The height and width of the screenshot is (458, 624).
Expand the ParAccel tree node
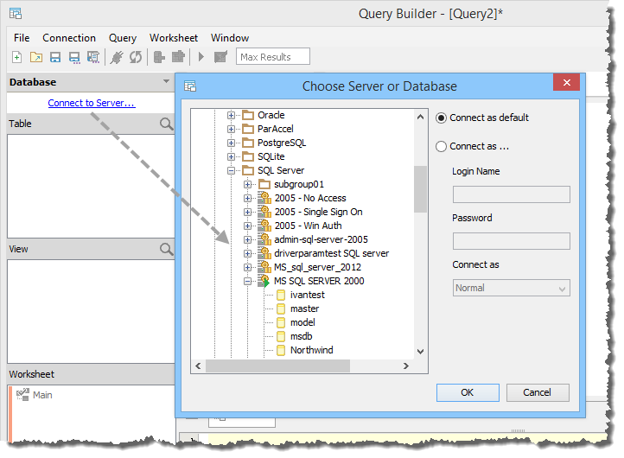point(231,129)
